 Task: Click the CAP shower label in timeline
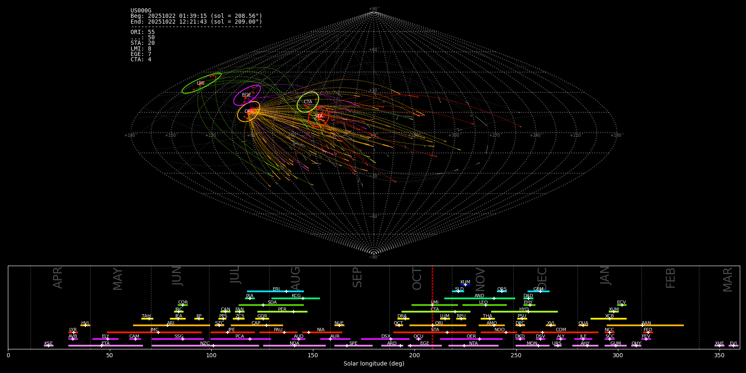click(256, 323)
